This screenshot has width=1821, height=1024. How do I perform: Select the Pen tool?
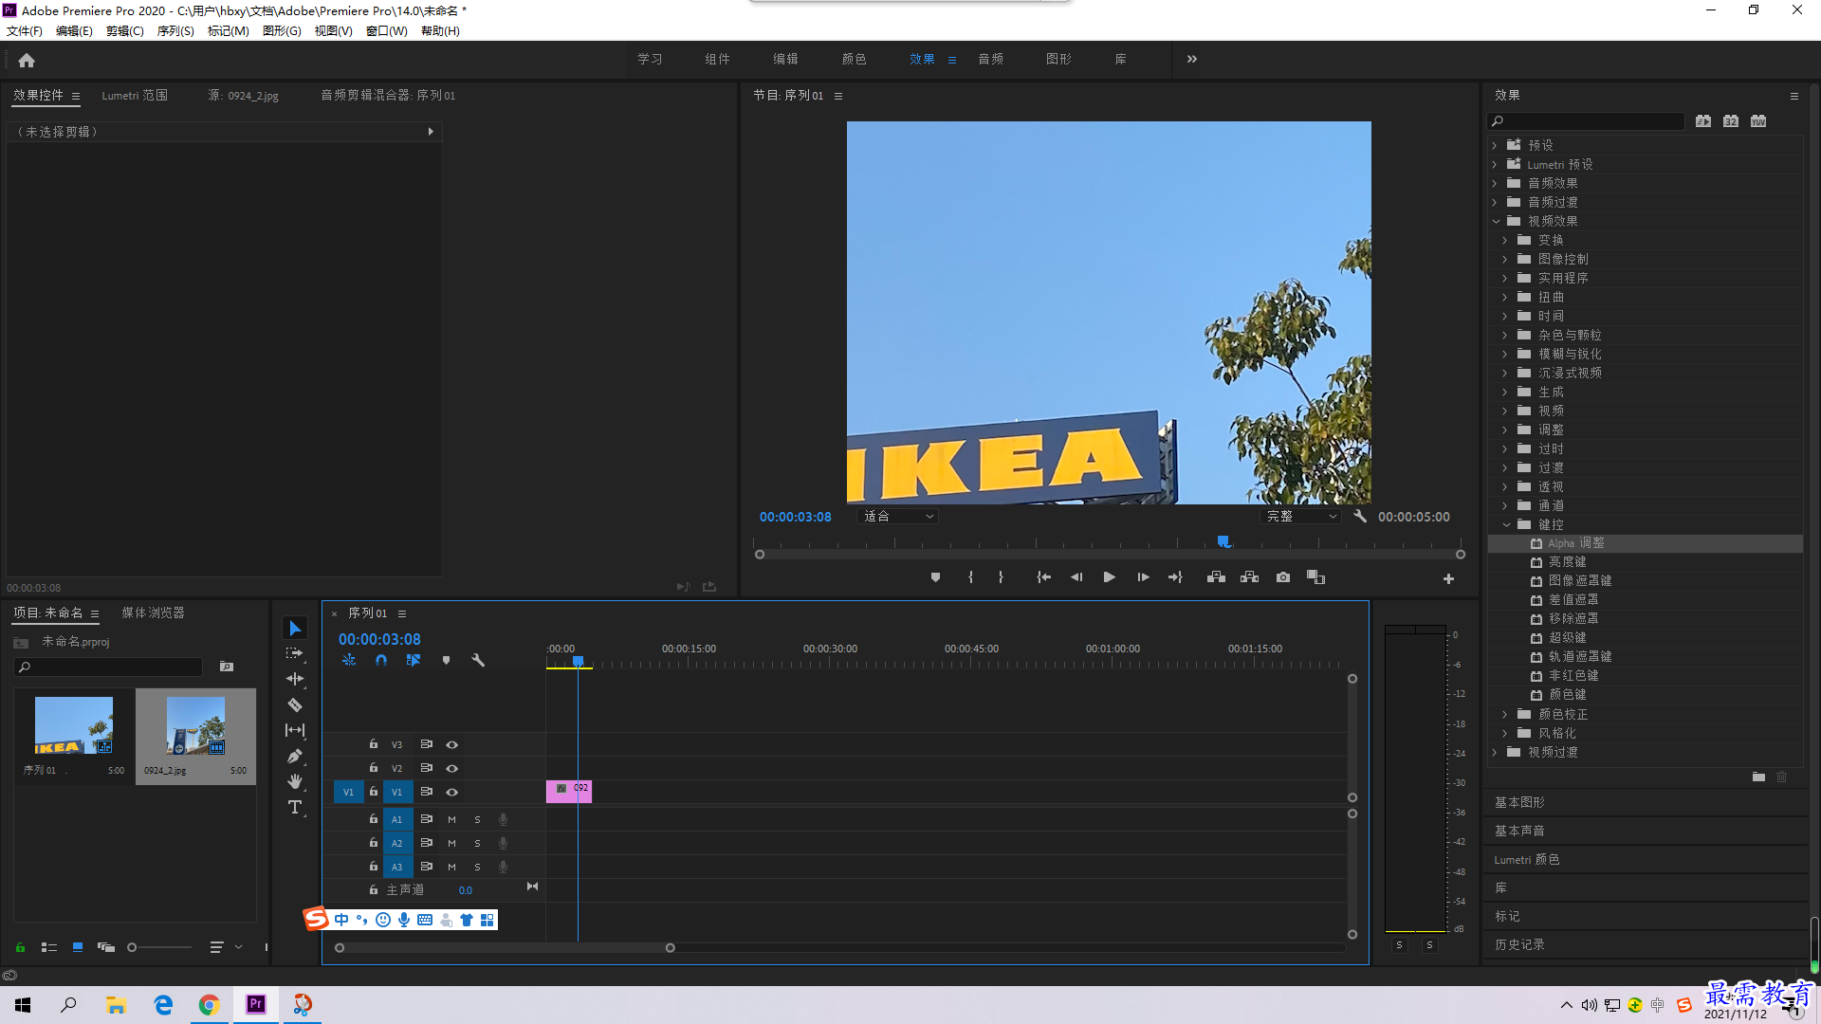point(295,756)
